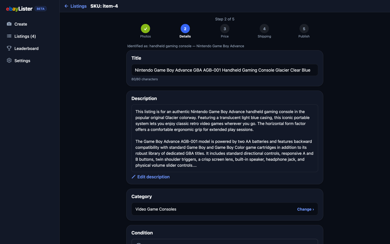390x244 pixels.
Task: Click the list icon beside Listings (4)
Action: click(x=9, y=36)
